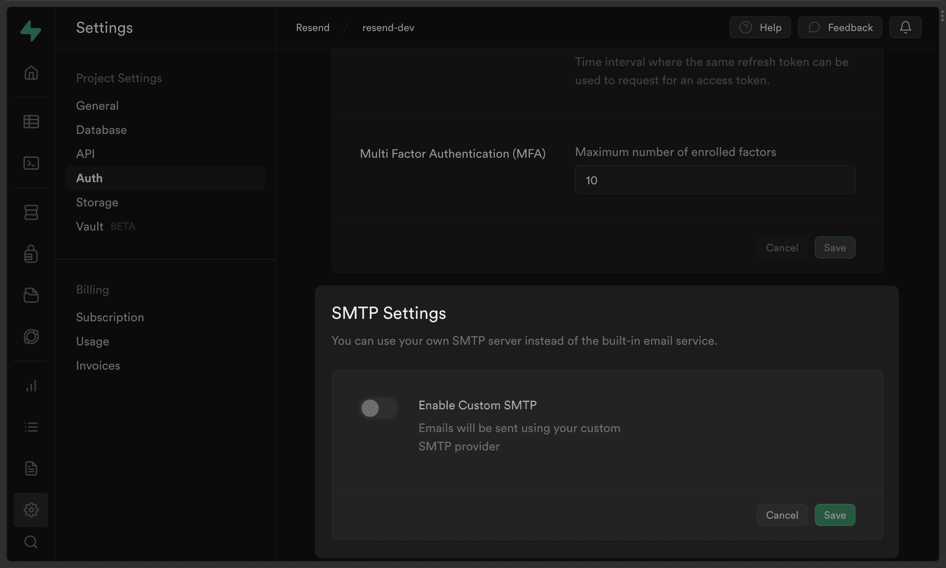Open the notifications bell
This screenshot has height=568, width=946.
(x=905, y=27)
